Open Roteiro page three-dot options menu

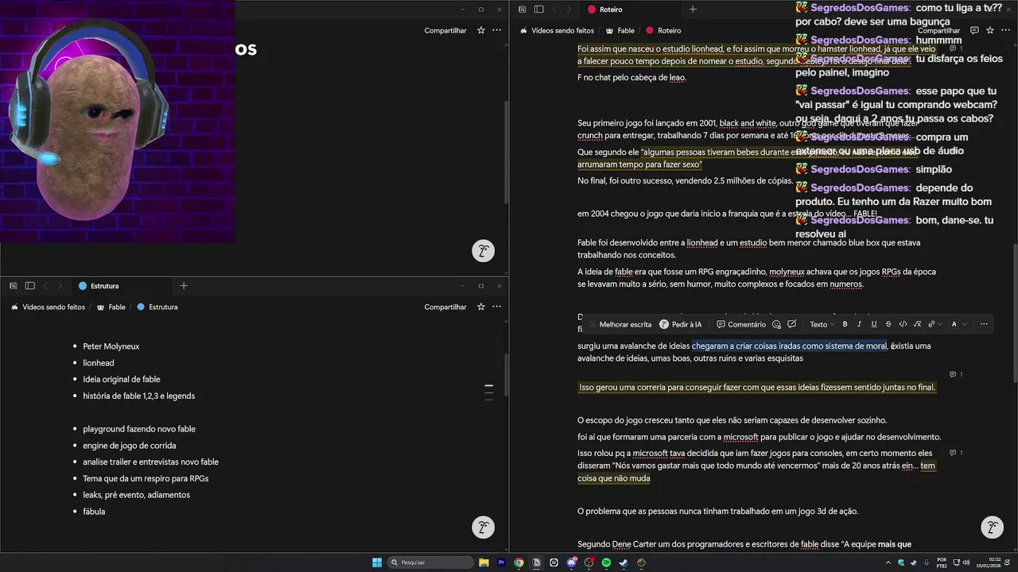[x=1005, y=30]
